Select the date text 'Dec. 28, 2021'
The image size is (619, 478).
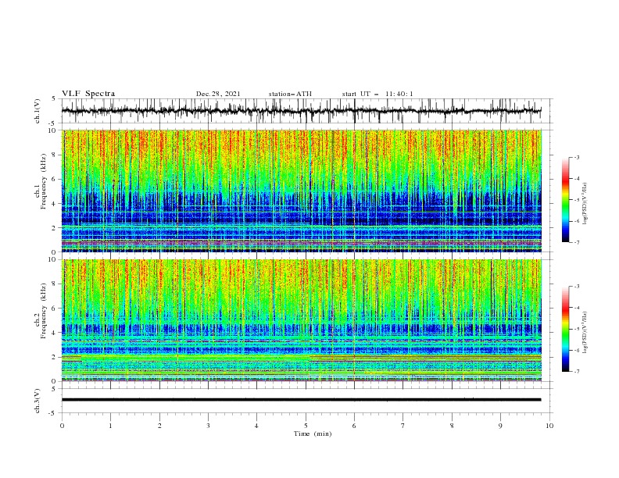(x=218, y=94)
